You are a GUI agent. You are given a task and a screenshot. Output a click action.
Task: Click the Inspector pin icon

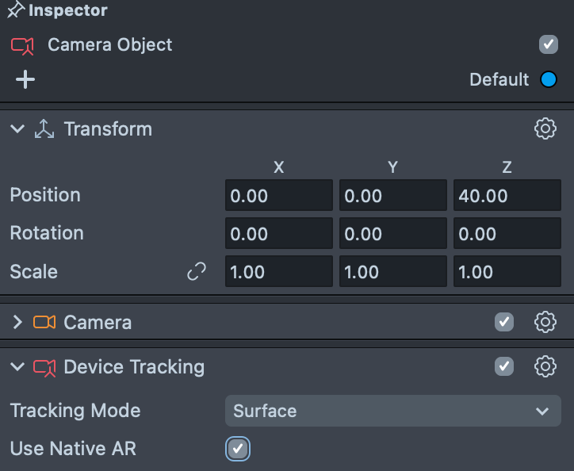(15, 11)
